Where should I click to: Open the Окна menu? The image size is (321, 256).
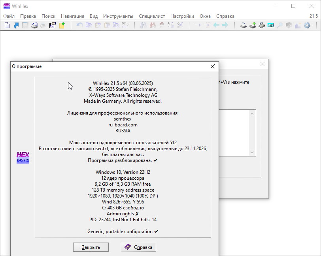[x=205, y=16]
